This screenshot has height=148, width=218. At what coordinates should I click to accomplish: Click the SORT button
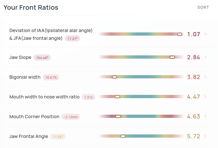pyautogui.click(x=203, y=7)
